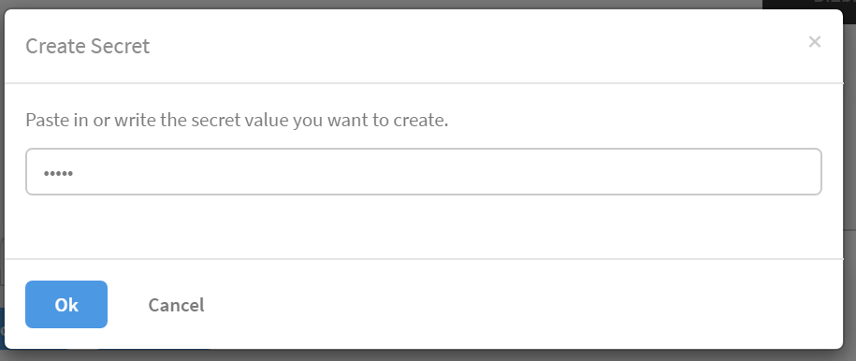
Task: Click the dark overlay below the dialog
Action: click(x=428, y=355)
